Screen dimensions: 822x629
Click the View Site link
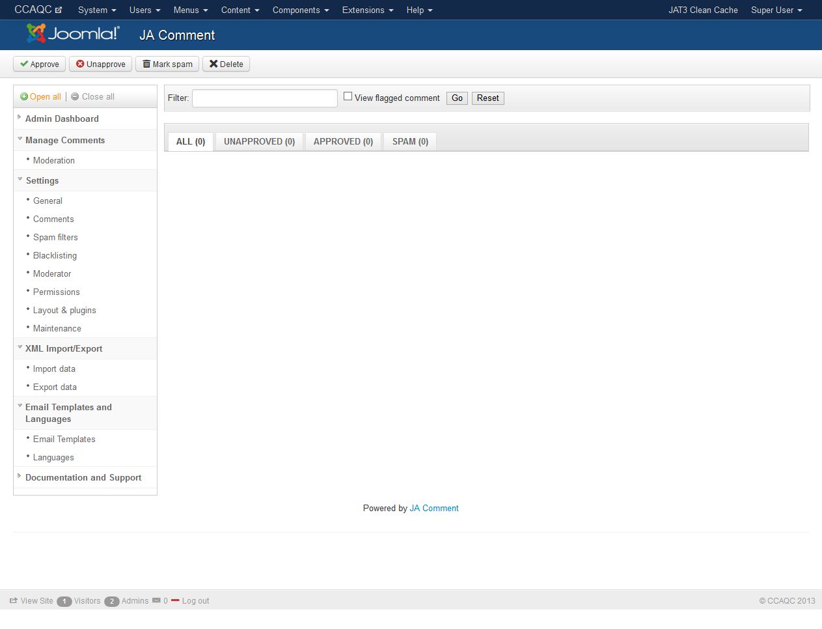[36, 600]
